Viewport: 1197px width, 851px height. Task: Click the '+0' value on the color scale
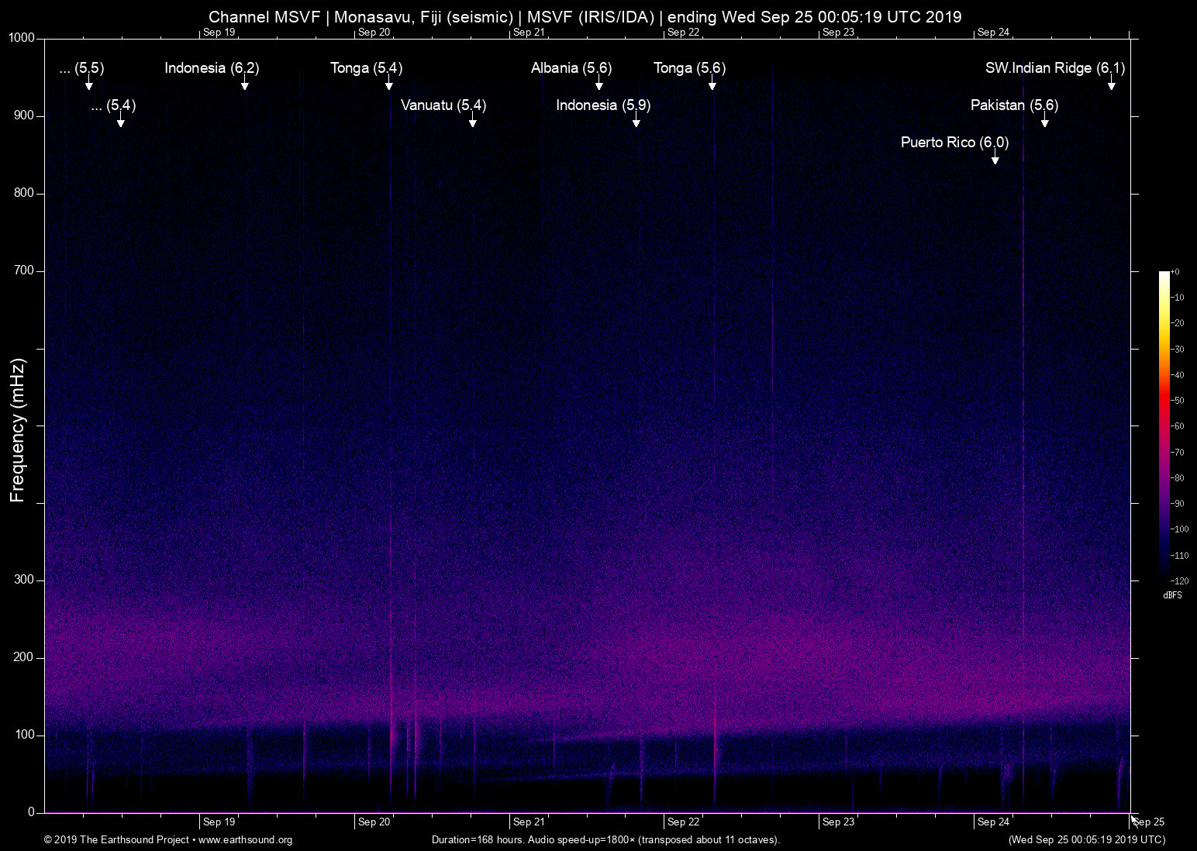1175,272
